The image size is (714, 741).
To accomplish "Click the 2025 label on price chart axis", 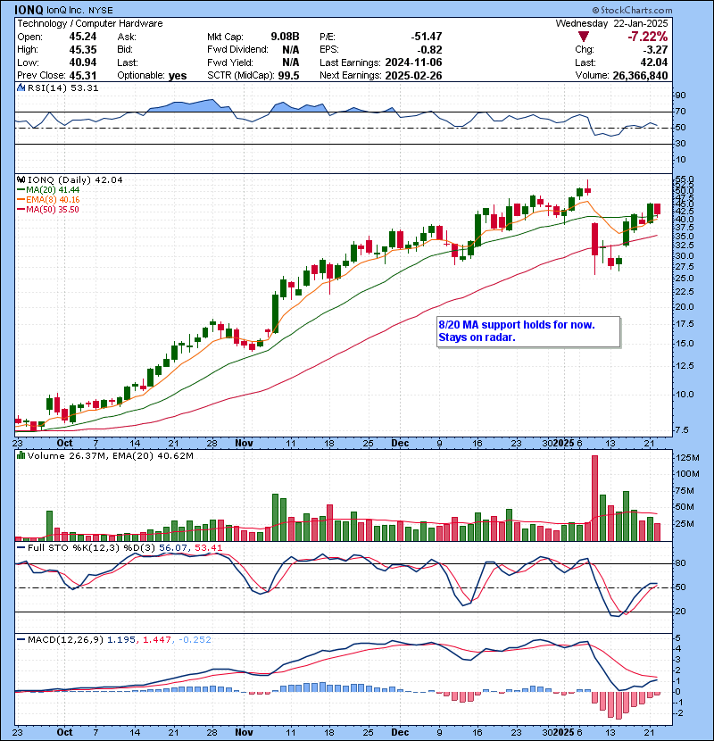I will [563, 444].
